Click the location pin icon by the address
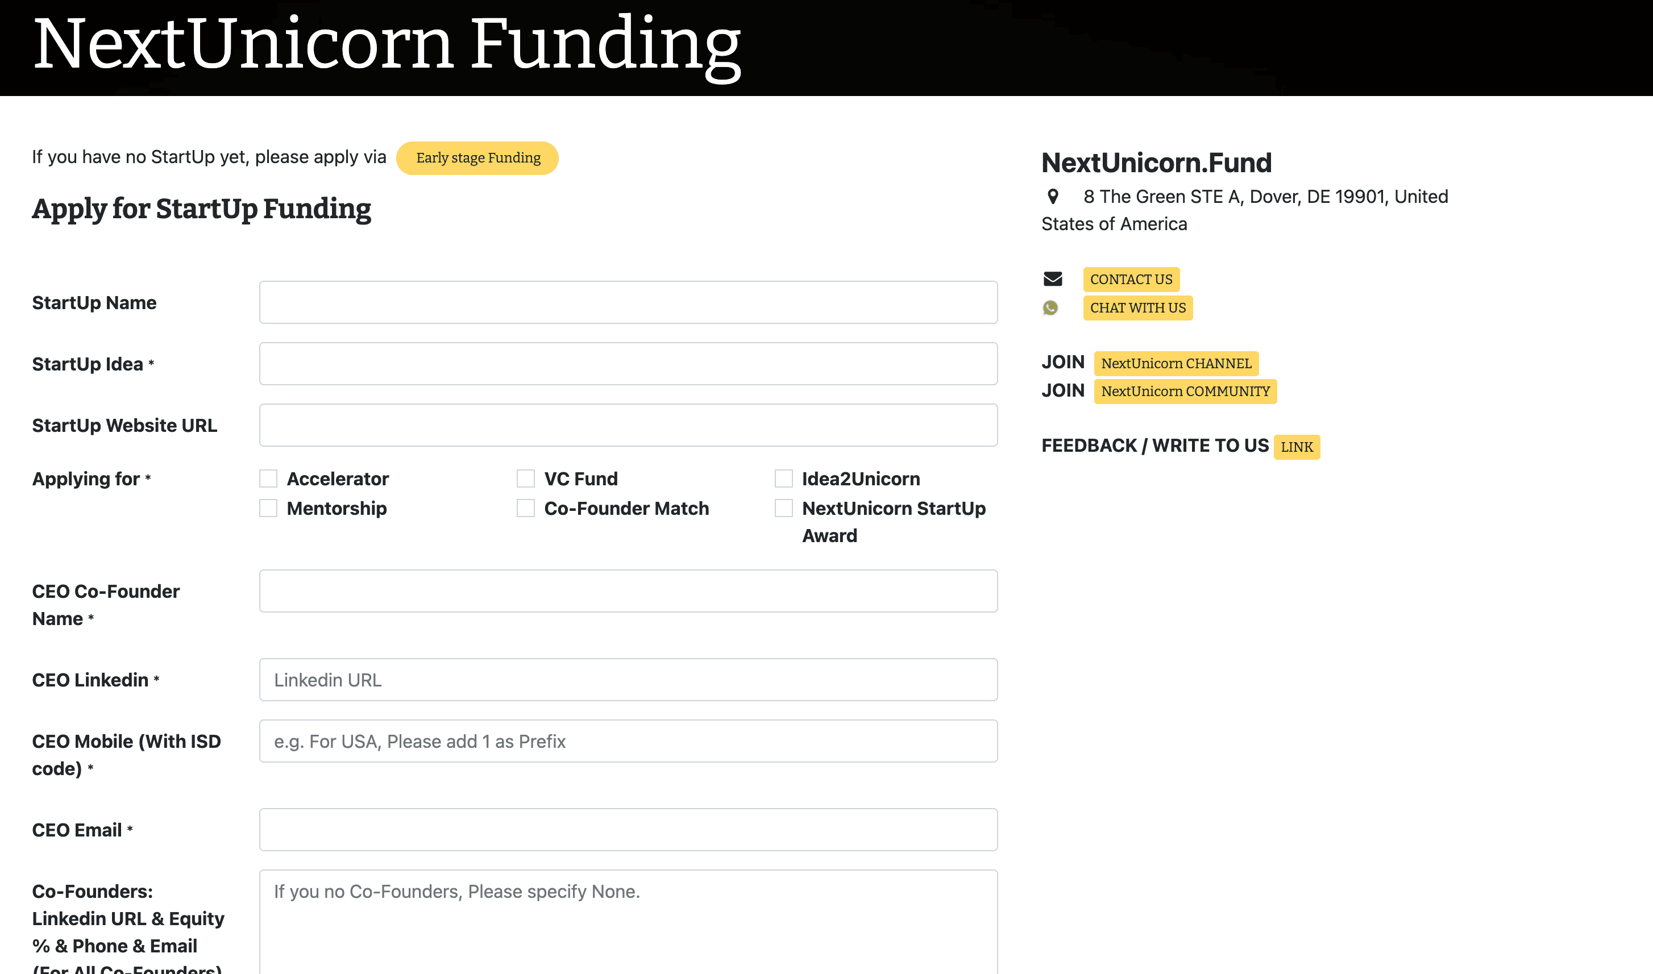Image resolution: width=1653 pixels, height=974 pixels. coord(1052,196)
